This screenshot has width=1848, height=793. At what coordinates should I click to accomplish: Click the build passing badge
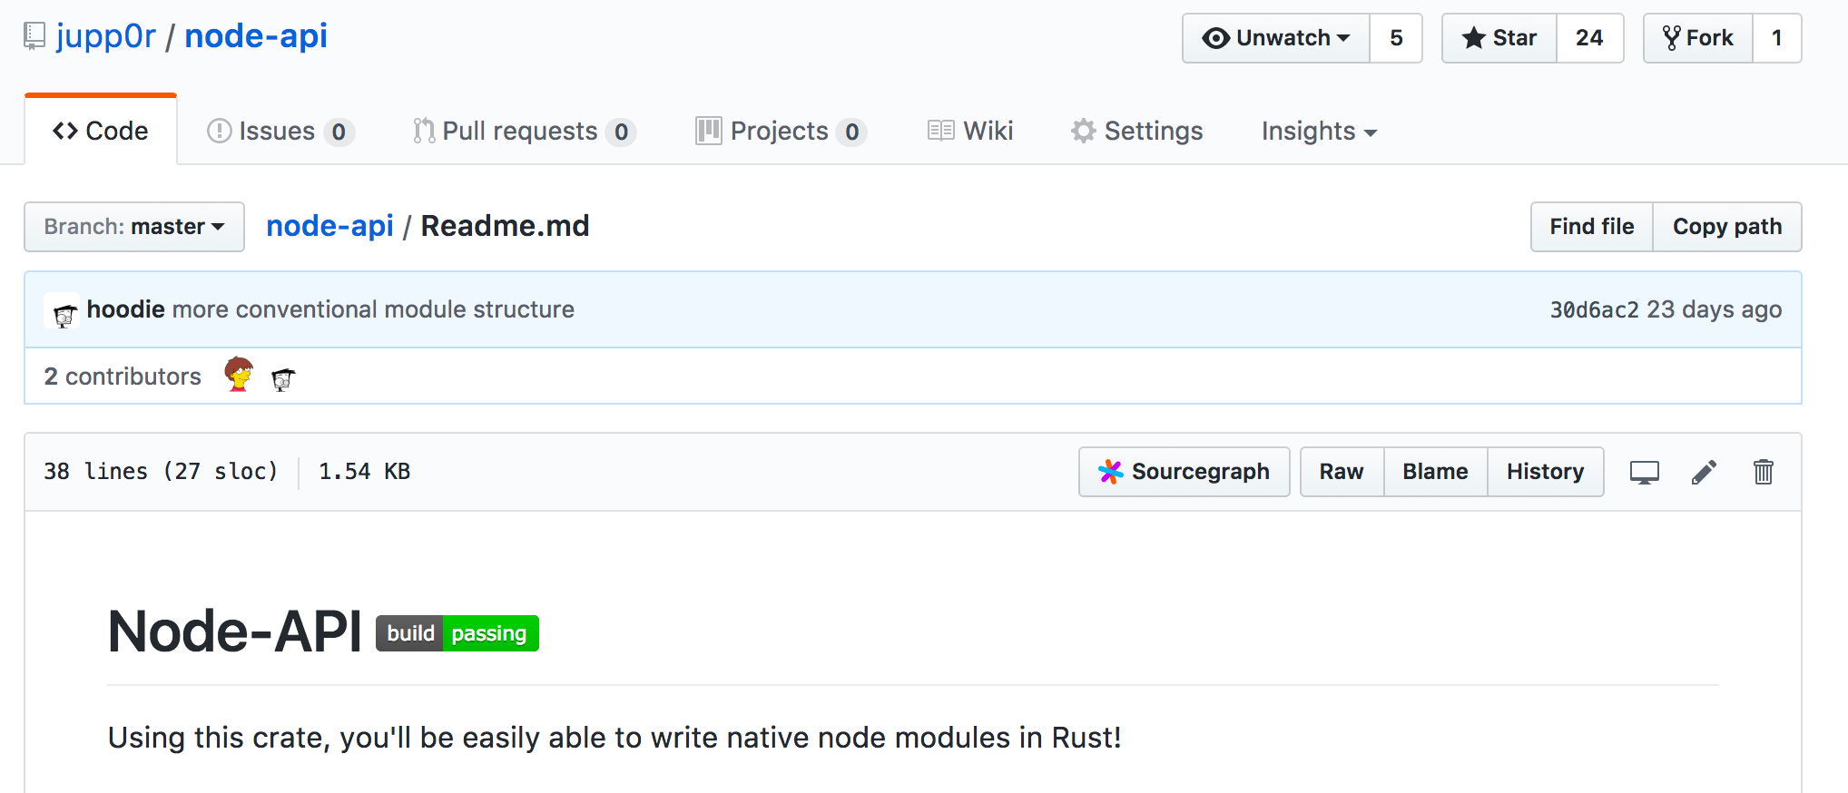coord(457,633)
